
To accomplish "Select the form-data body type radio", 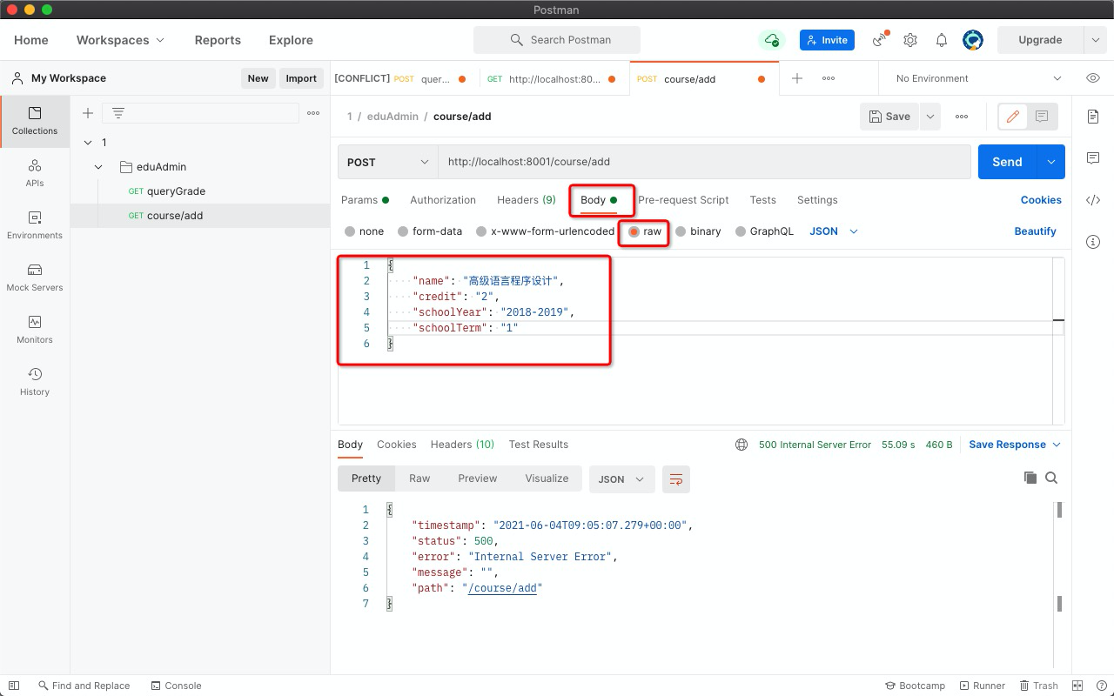I will point(403,231).
